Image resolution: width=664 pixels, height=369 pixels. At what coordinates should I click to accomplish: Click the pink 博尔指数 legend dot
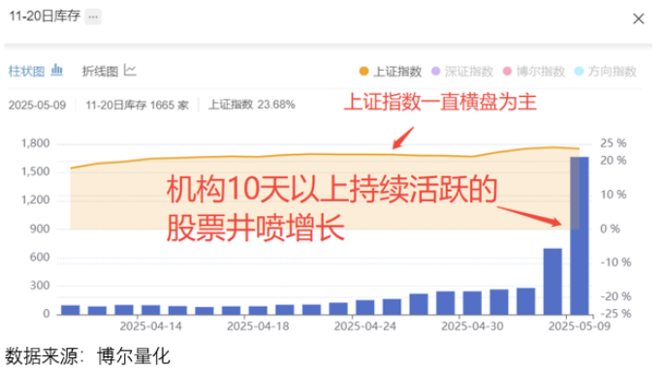507,71
